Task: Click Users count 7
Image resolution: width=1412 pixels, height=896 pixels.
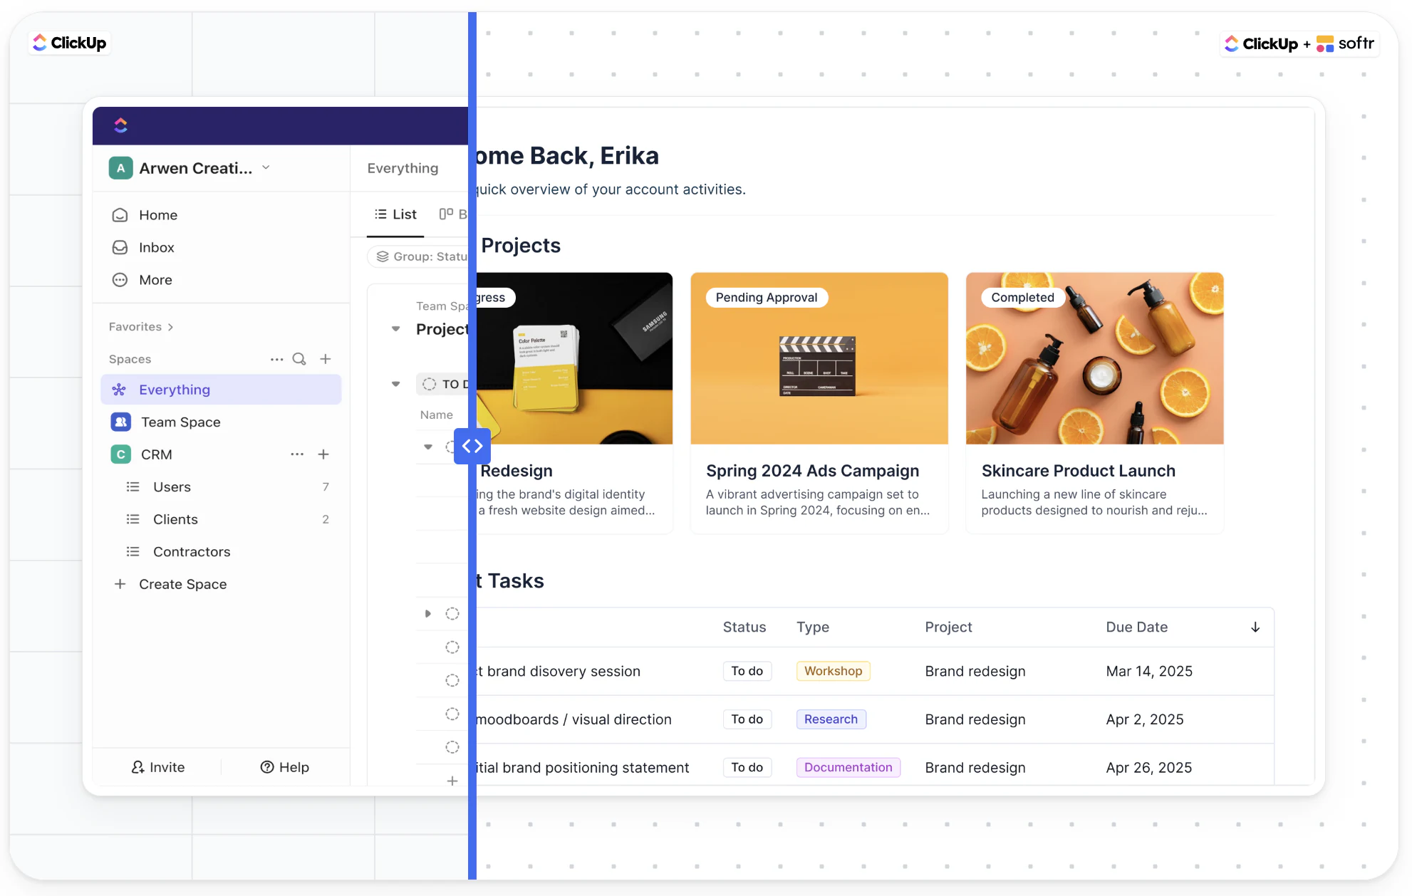Action: coord(326,487)
